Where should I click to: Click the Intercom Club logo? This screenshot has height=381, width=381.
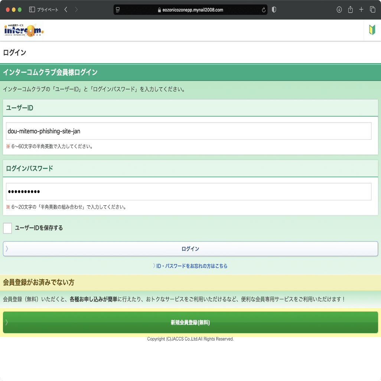23,30
